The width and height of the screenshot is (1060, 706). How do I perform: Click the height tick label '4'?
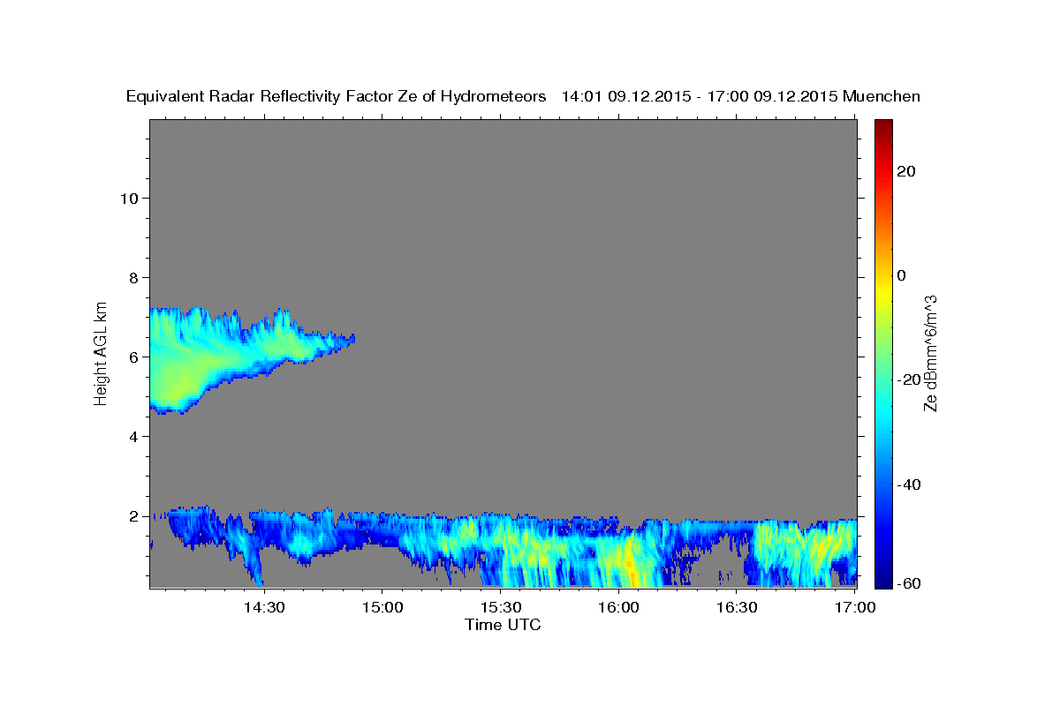pyautogui.click(x=133, y=436)
